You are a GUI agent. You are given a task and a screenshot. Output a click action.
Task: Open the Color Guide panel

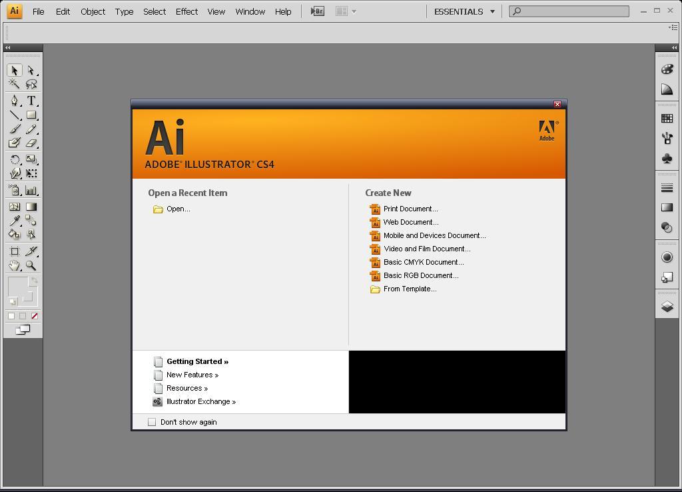coord(667,90)
